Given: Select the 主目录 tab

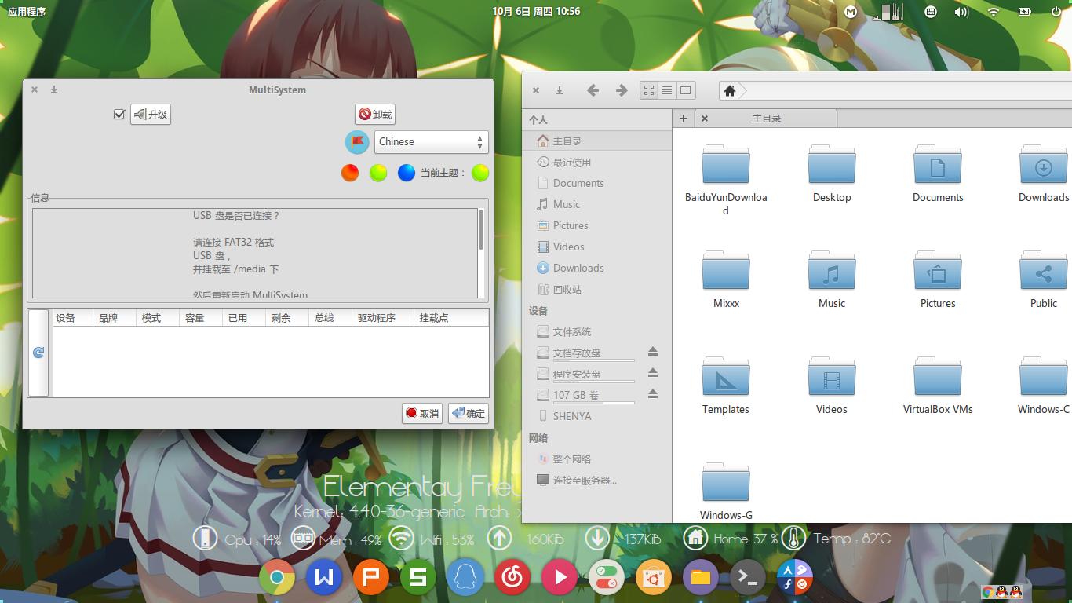Looking at the screenshot, I should [765, 118].
